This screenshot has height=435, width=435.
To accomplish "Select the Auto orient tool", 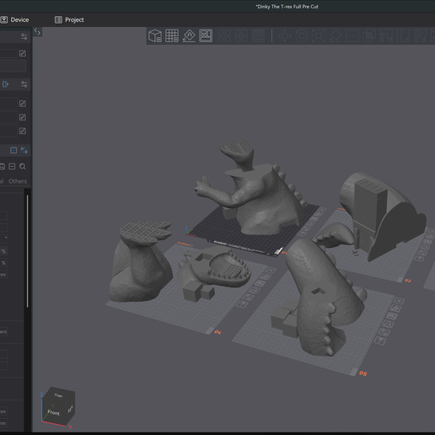I will (189, 35).
